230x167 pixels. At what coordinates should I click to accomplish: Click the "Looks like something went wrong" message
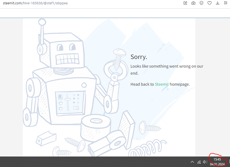[167, 70]
